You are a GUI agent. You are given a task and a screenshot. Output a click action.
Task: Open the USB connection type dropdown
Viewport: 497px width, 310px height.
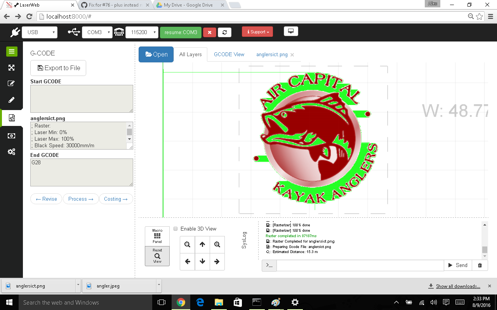click(40, 32)
